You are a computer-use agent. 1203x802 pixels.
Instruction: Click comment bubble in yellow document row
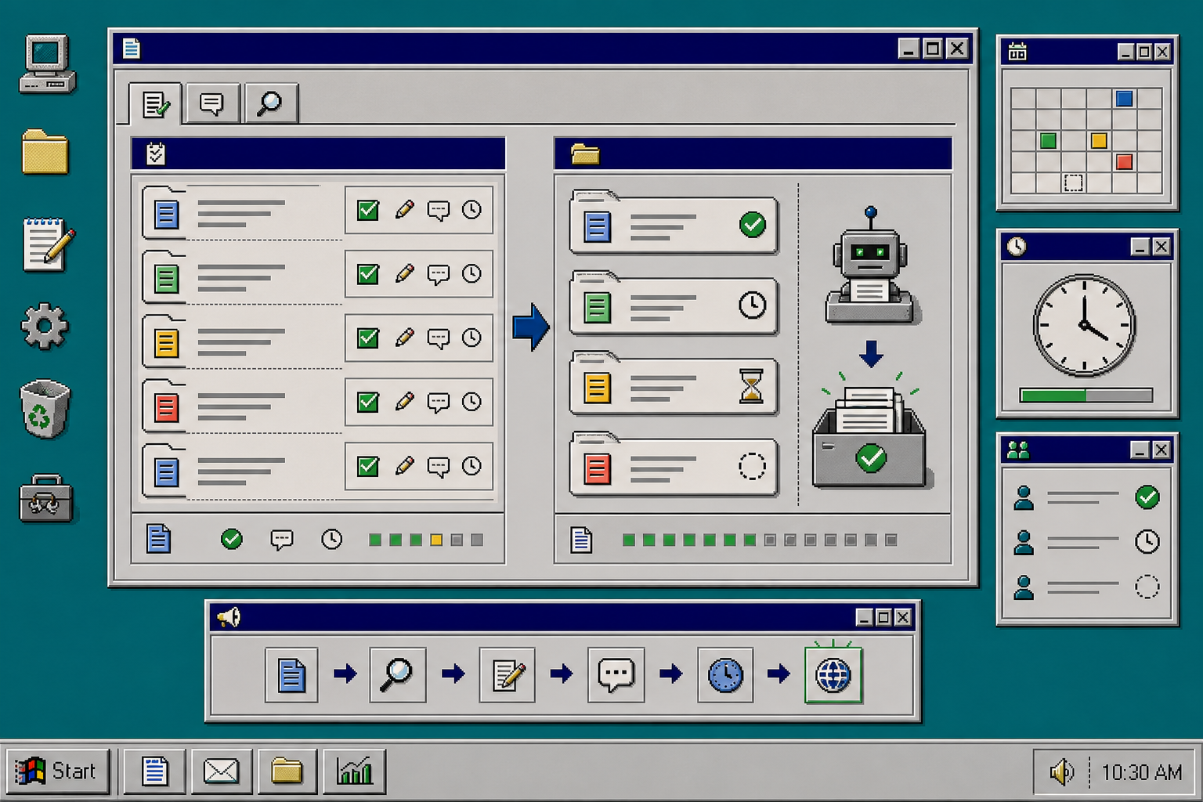tap(438, 338)
